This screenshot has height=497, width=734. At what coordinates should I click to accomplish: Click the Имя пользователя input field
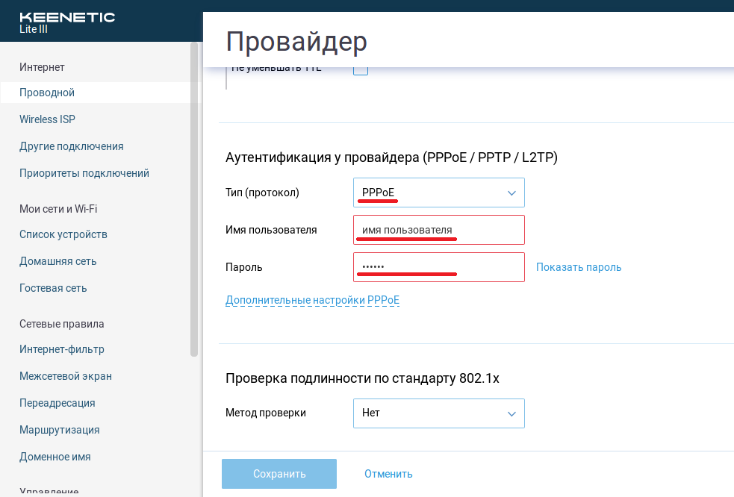pos(438,230)
